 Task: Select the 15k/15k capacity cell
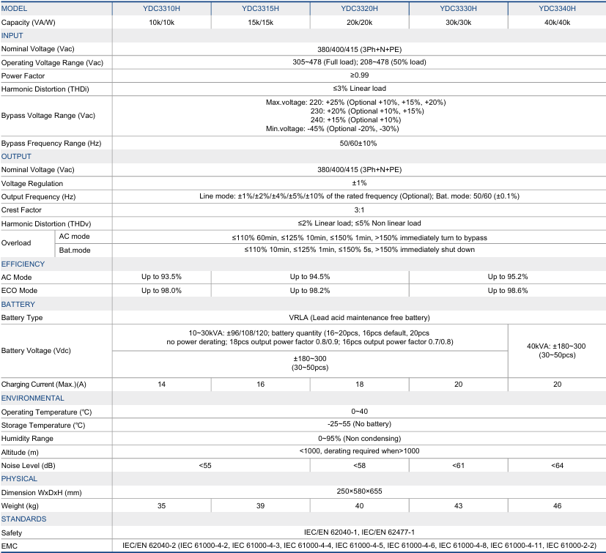[260, 23]
